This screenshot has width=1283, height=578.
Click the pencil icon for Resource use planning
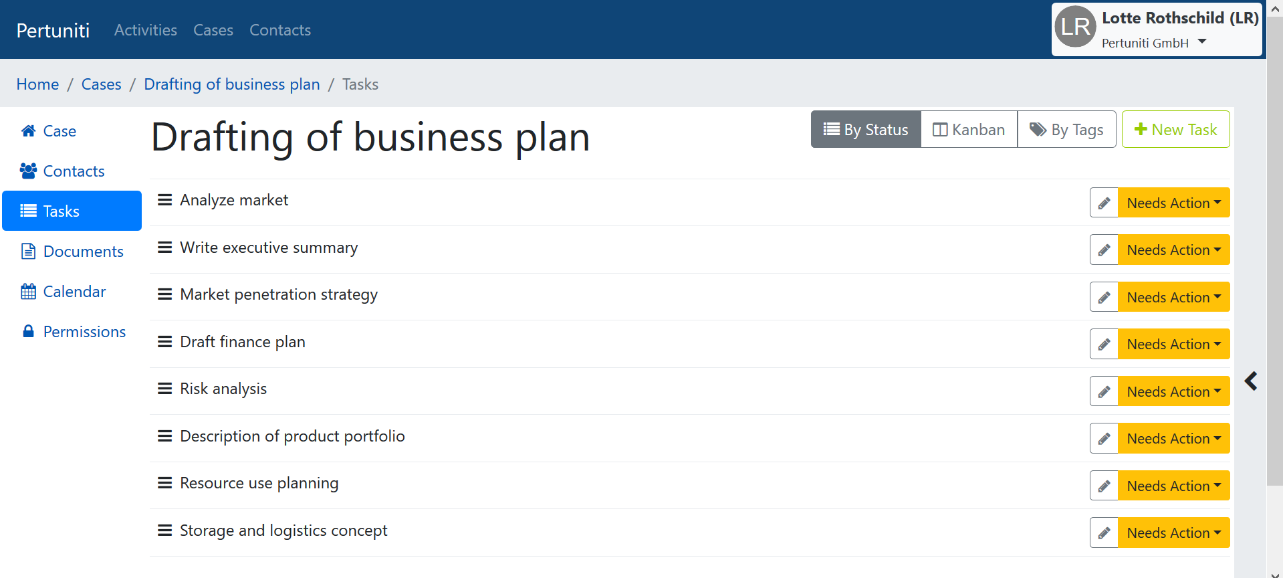[x=1104, y=486]
